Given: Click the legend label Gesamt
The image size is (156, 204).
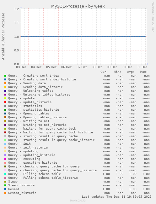Looking at the screenshot, I should point(14,189).
